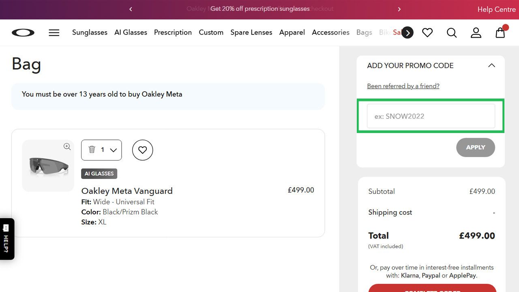
Task: Open the search magnifier icon
Action: pos(452,32)
